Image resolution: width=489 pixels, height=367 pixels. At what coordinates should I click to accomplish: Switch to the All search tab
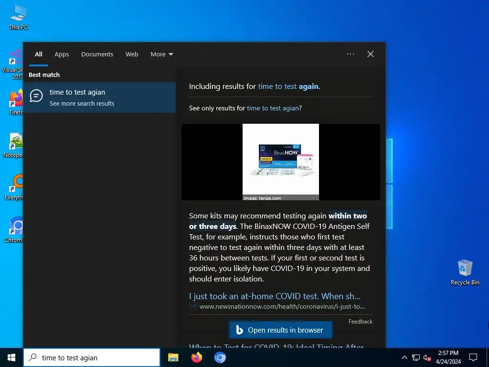(x=39, y=54)
